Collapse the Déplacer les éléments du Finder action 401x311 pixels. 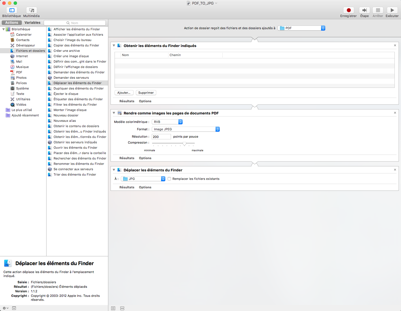pyautogui.click(x=114, y=170)
